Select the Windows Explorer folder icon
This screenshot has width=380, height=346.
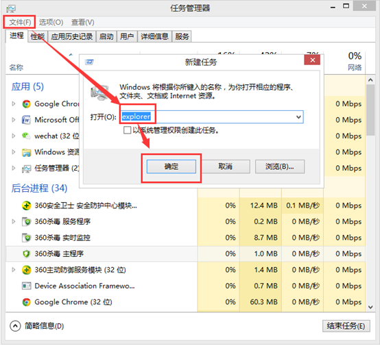coord(27,152)
